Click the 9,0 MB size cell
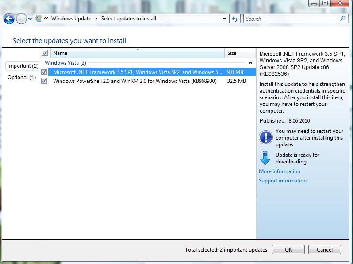This screenshot has height=264, width=353. pos(235,72)
